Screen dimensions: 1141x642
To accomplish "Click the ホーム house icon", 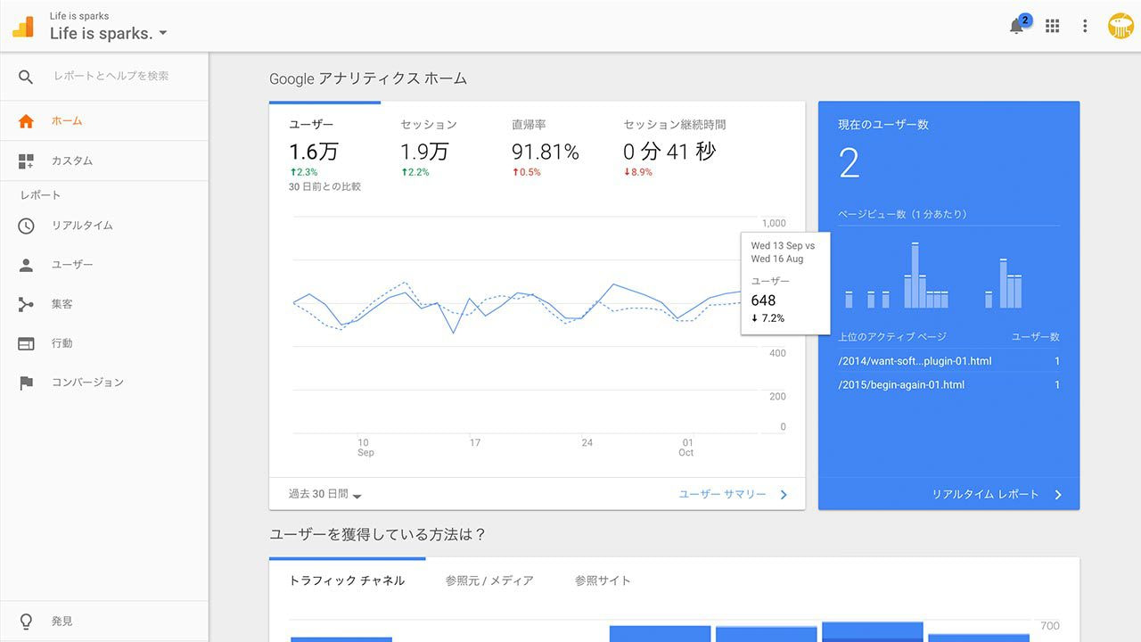I will (26, 121).
